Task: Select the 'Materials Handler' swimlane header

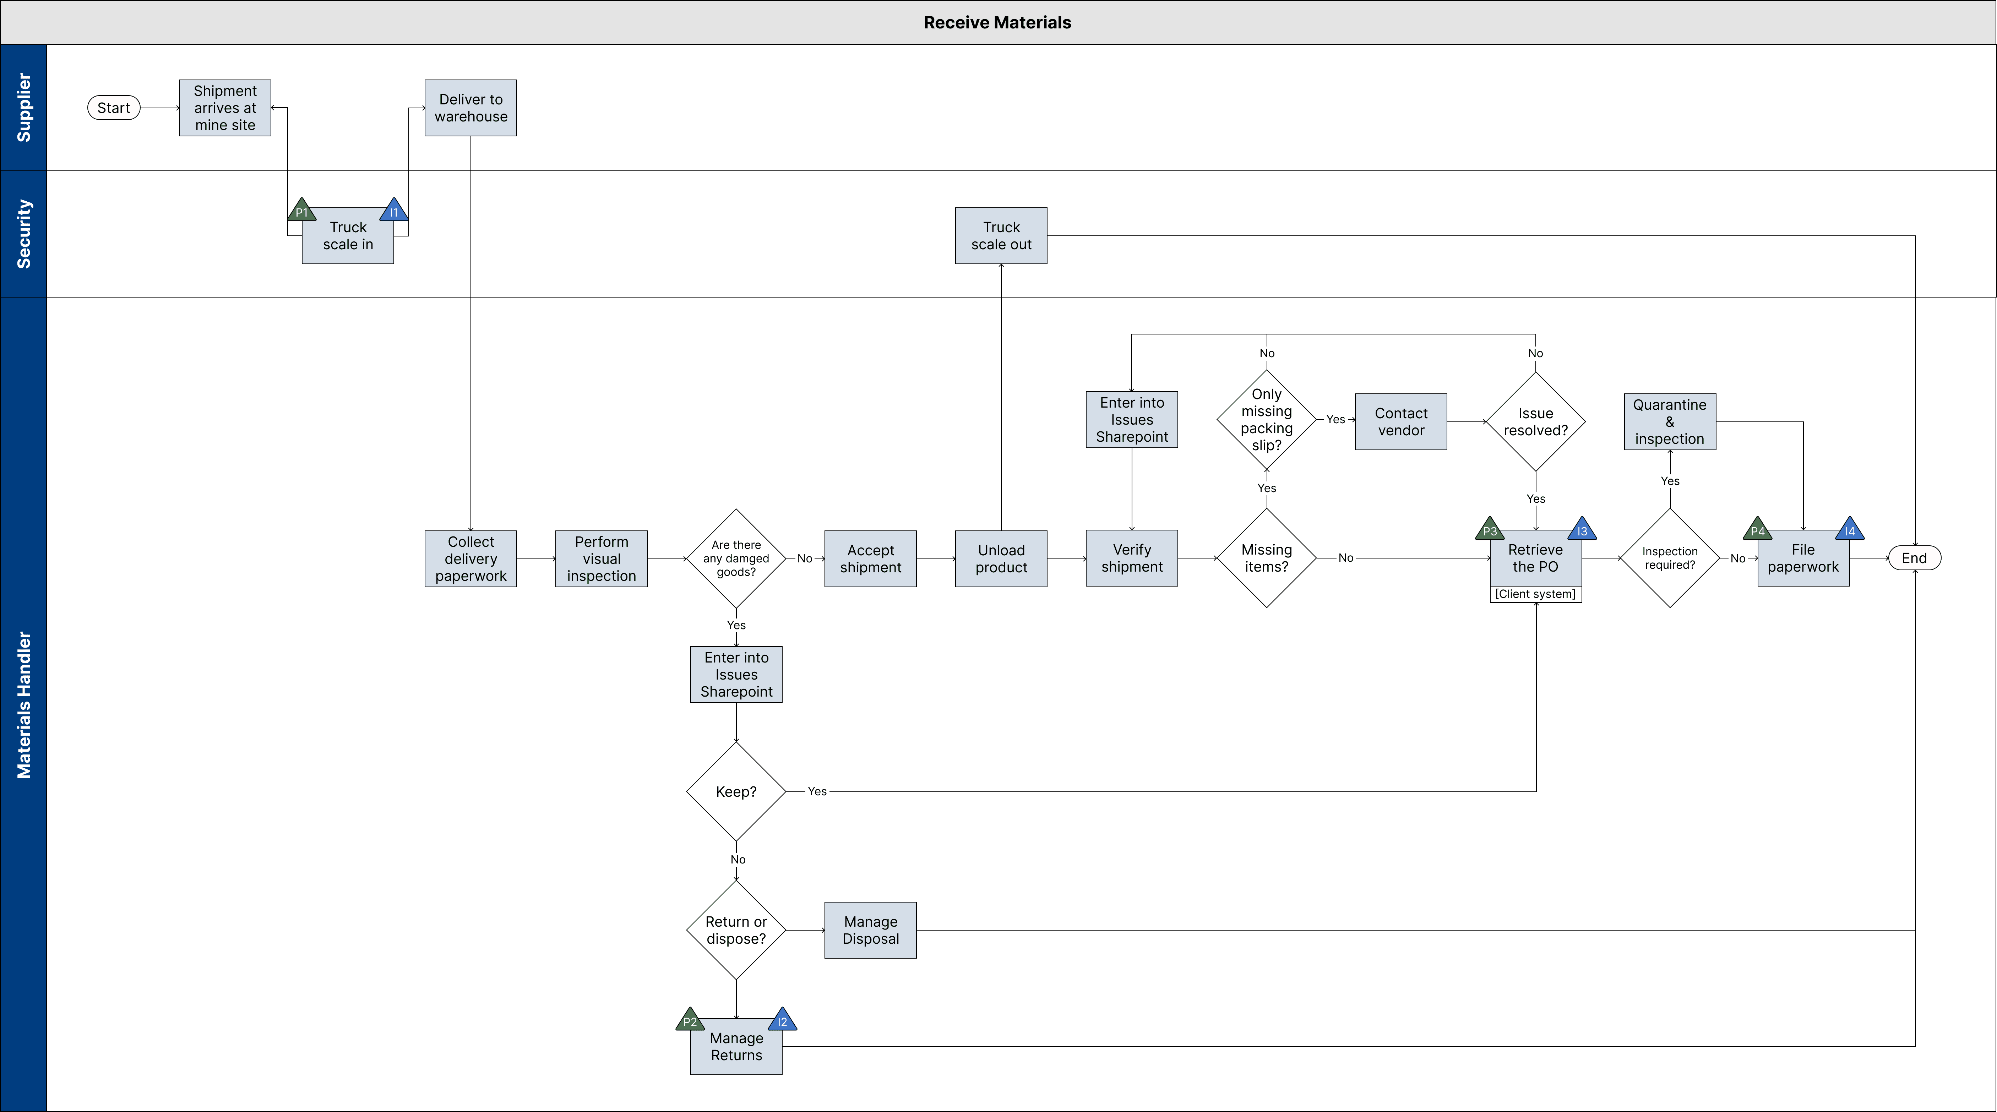Action: tap(24, 704)
